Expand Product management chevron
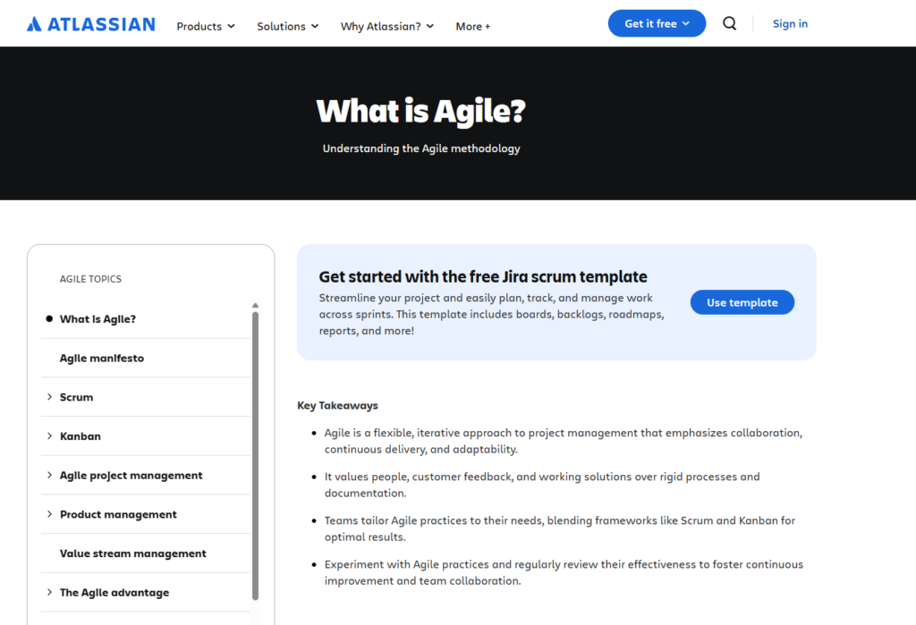The image size is (916, 625). [x=49, y=515]
